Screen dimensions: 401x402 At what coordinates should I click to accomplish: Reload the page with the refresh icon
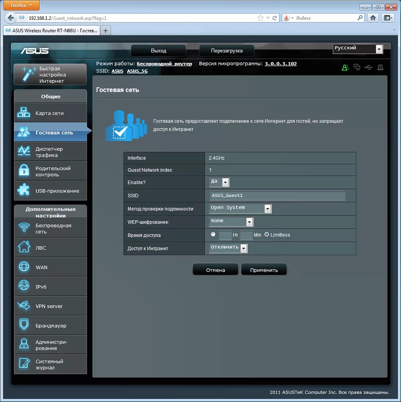pyautogui.click(x=274, y=18)
